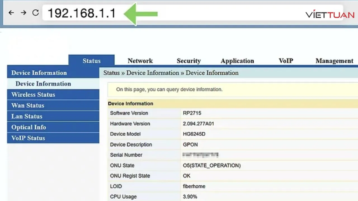
Task: Open the Security tab
Action: (x=189, y=61)
